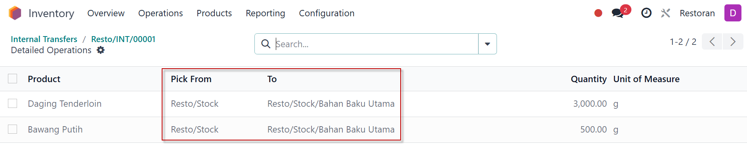Viewport: 747px width, 148px height.
Task: Click the red recording indicator dot
Action: tap(598, 13)
